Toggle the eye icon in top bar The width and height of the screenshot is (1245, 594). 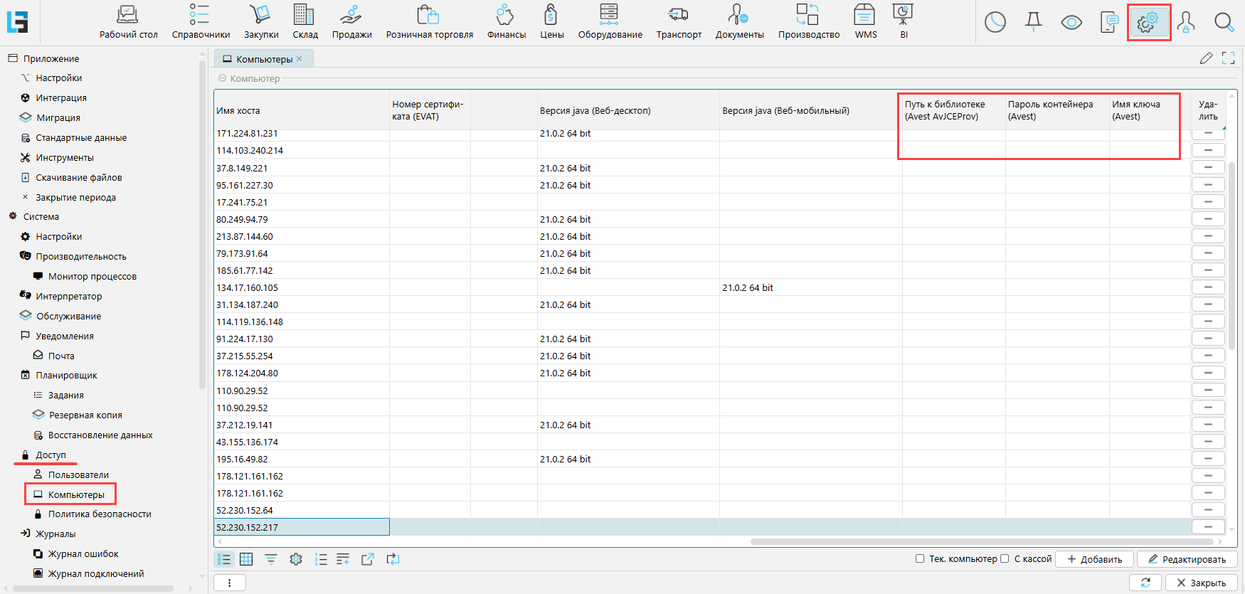(x=1071, y=23)
